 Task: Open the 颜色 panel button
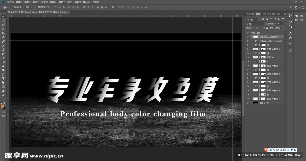click(299, 15)
